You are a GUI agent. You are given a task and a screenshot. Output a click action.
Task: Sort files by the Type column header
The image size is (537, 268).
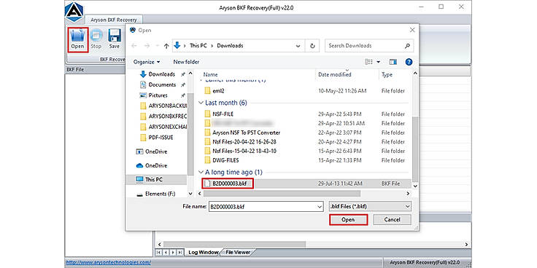coord(387,74)
